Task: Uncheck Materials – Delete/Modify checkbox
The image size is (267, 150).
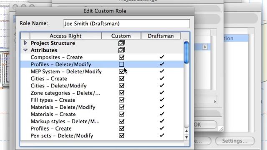Action: pos(121,107)
